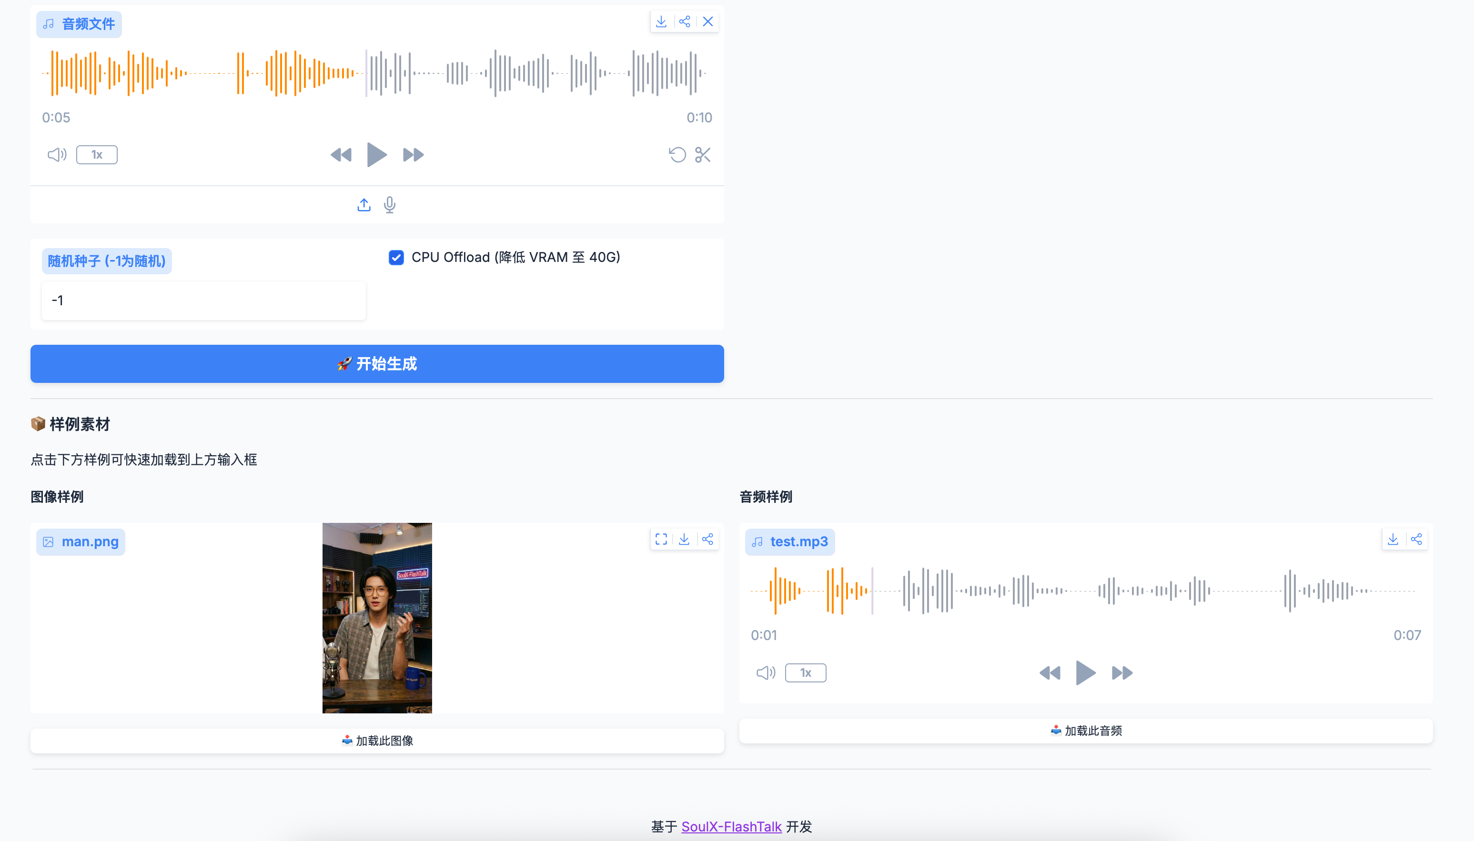This screenshot has height=841, width=1474.
Task: Fast forward the test.mp3 sample
Action: pos(1122,673)
